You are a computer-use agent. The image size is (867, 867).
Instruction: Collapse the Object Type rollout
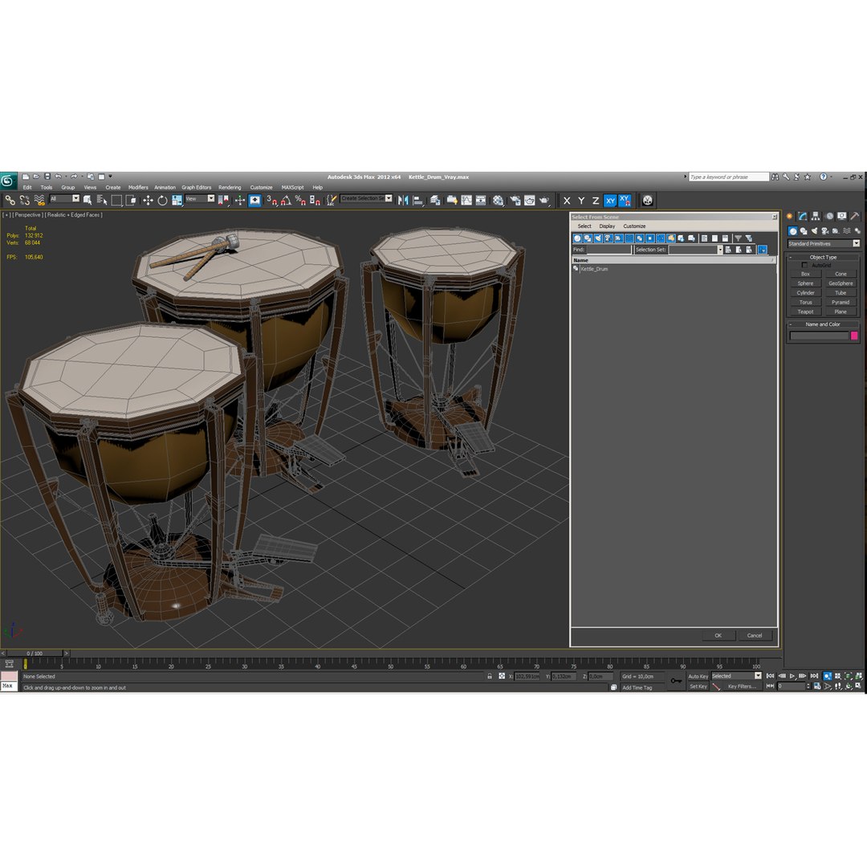pos(823,257)
